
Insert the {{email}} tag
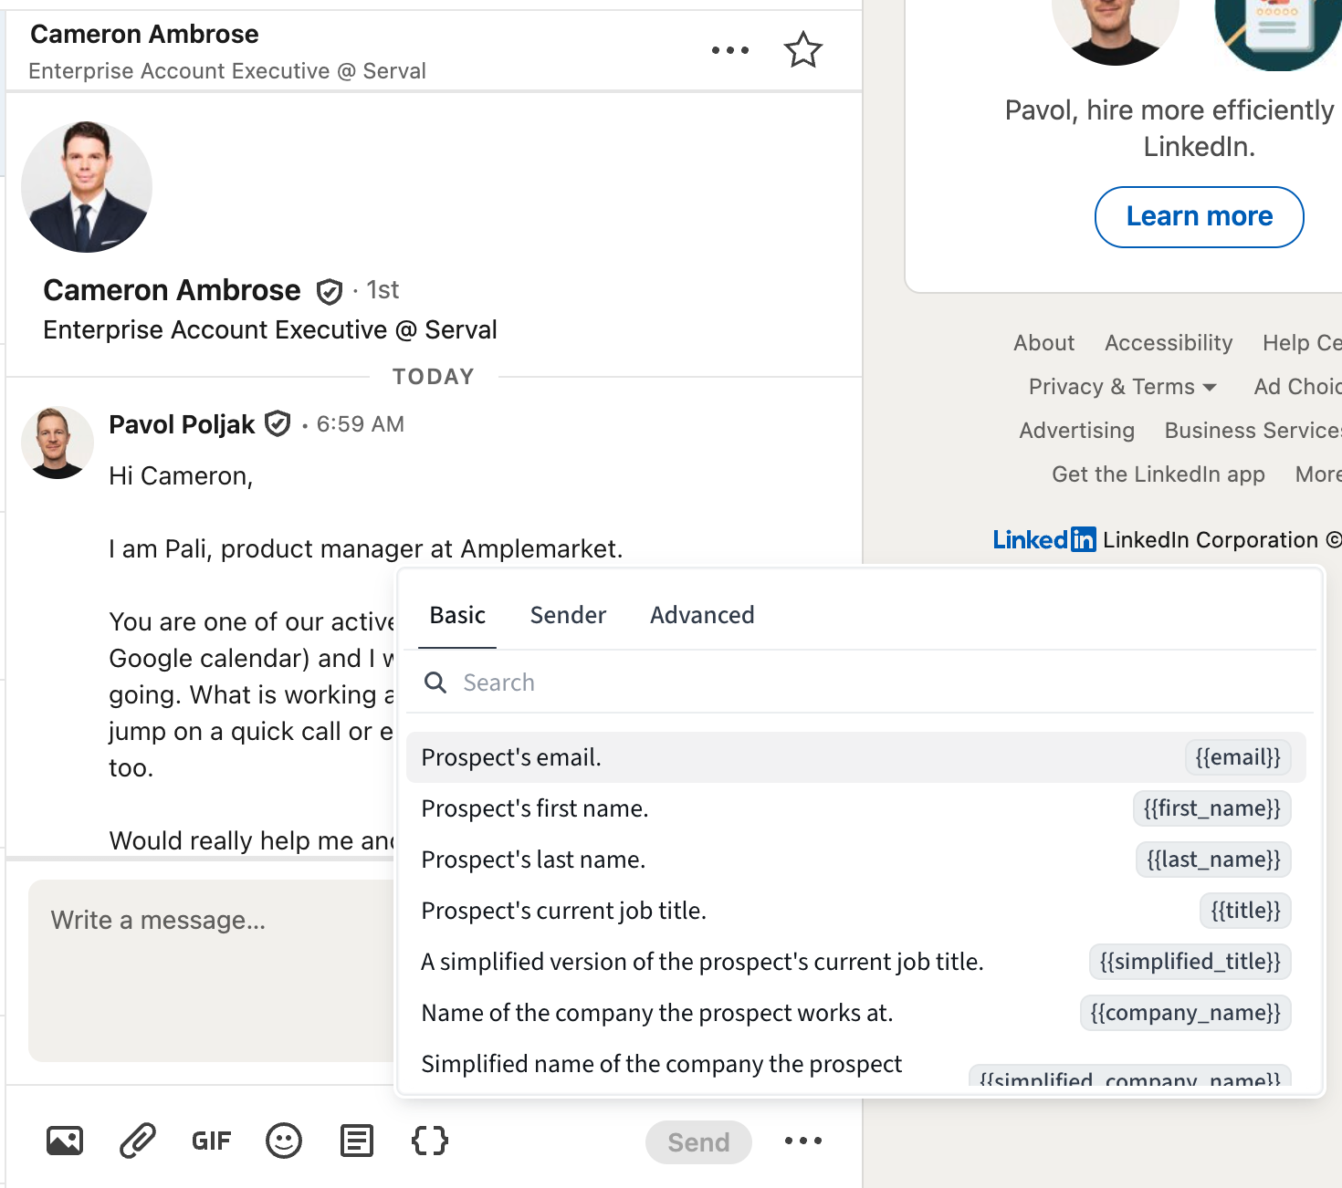[x=1238, y=757]
